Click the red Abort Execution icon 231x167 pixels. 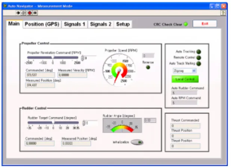[30, 13]
